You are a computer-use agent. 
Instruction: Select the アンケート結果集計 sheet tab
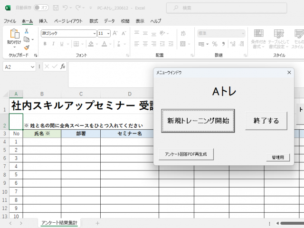click(x=59, y=223)
